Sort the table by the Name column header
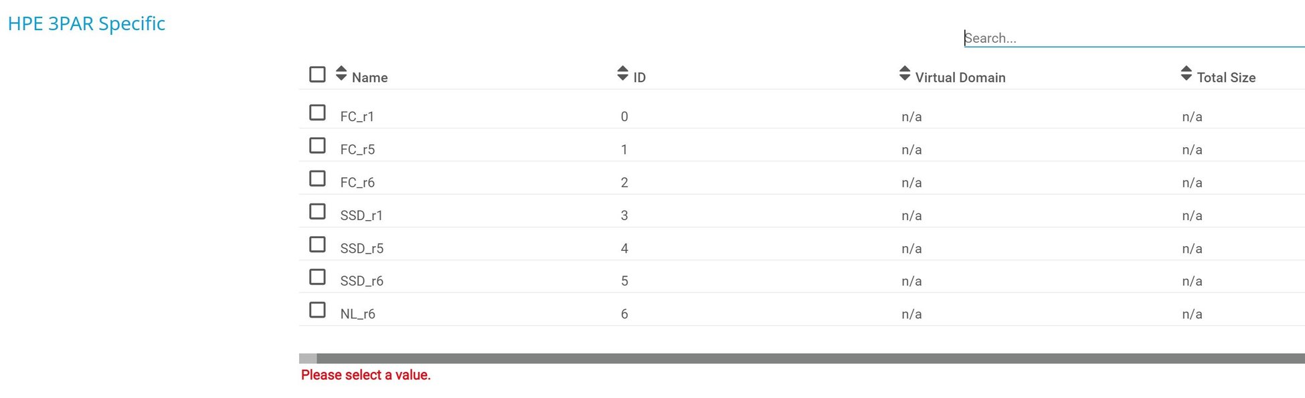Screen dimensions: 1305x398 coord(370,77)
